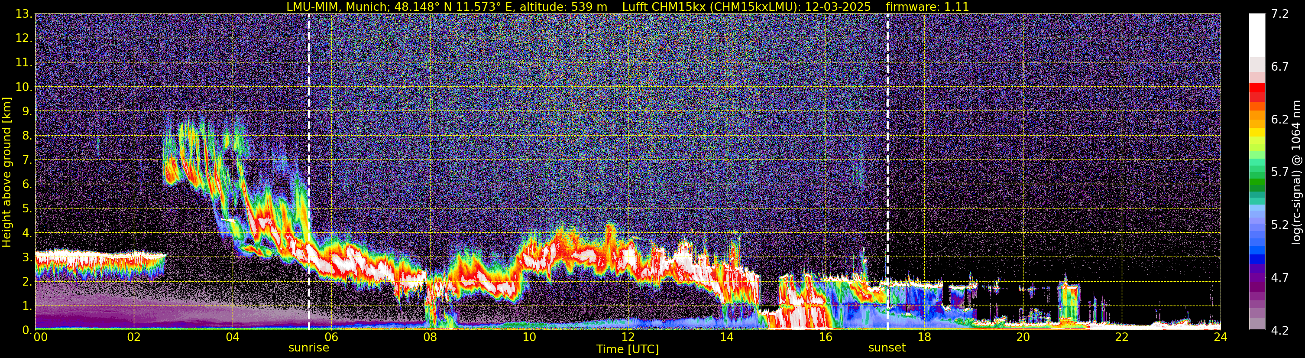Click the height axis tick label '11.'

(x=24, y=62)
